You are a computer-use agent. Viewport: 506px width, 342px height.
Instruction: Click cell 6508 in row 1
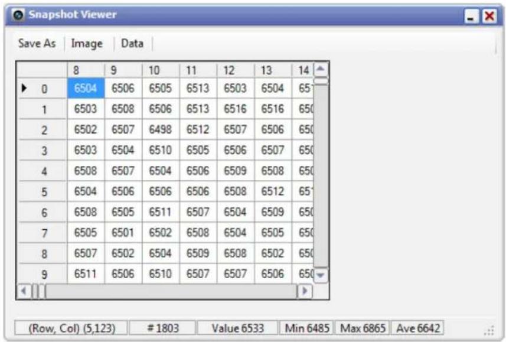[123, 109]
